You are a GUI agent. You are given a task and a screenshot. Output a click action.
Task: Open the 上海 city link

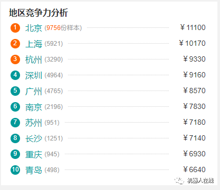(34, 44)
